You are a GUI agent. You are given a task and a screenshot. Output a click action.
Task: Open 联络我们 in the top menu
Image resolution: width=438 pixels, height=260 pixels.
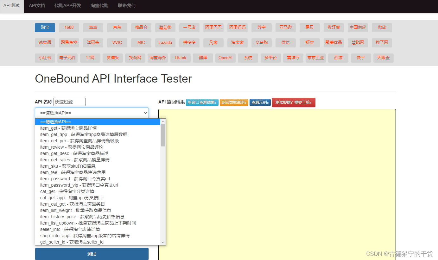click(x=127, y=6)
